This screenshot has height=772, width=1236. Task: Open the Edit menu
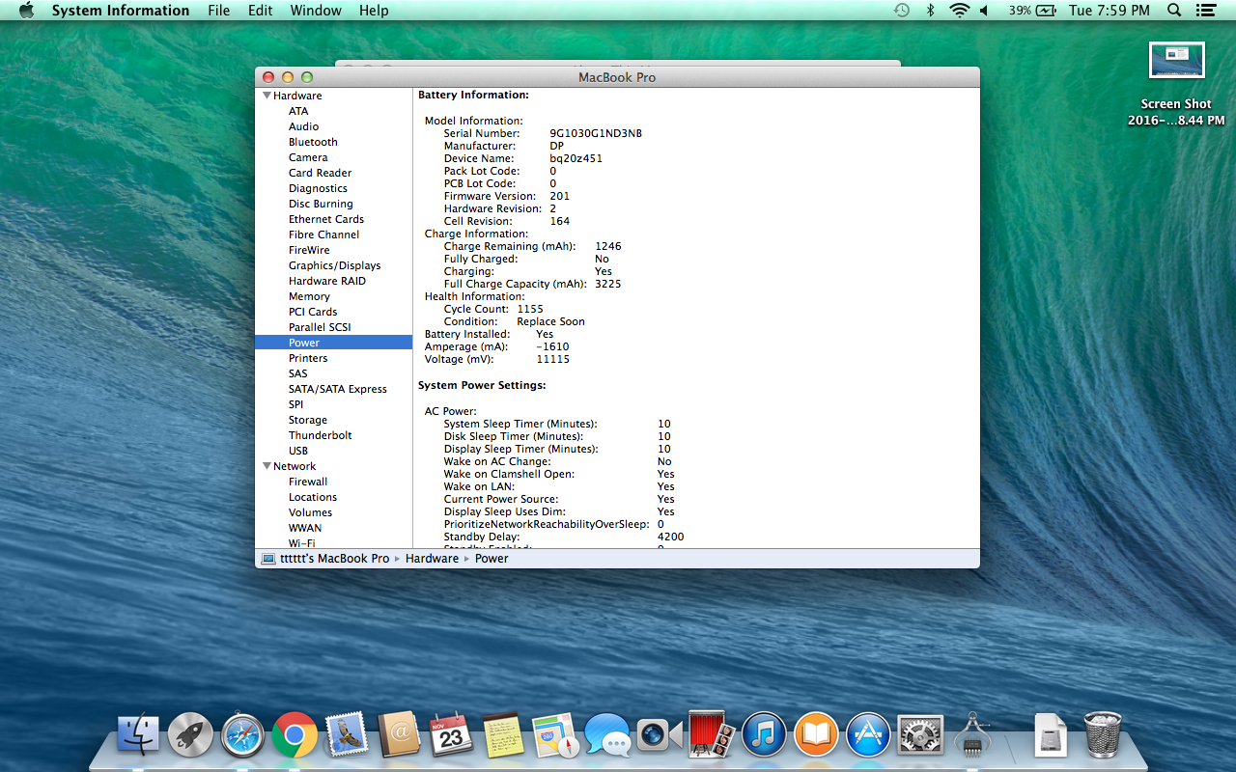tap(260, 11)
